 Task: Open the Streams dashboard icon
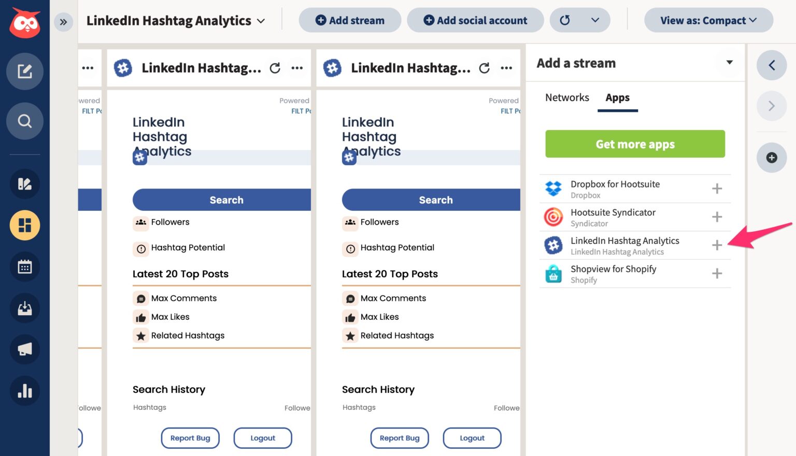coord(24,225)
